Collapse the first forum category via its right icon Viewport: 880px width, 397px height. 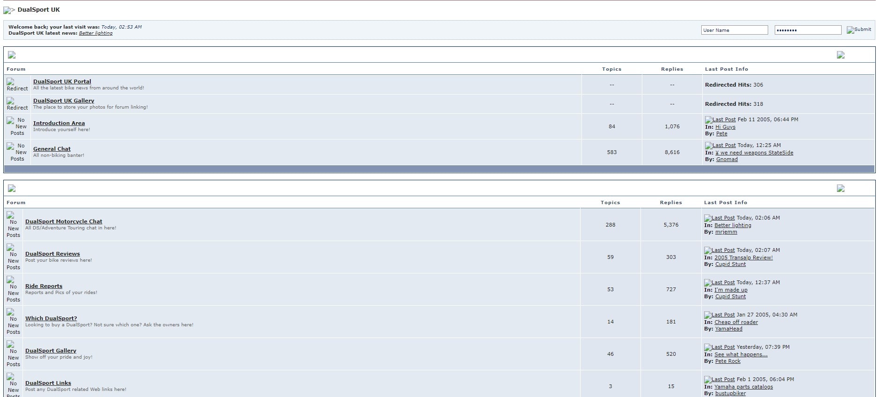pos(841,55)
